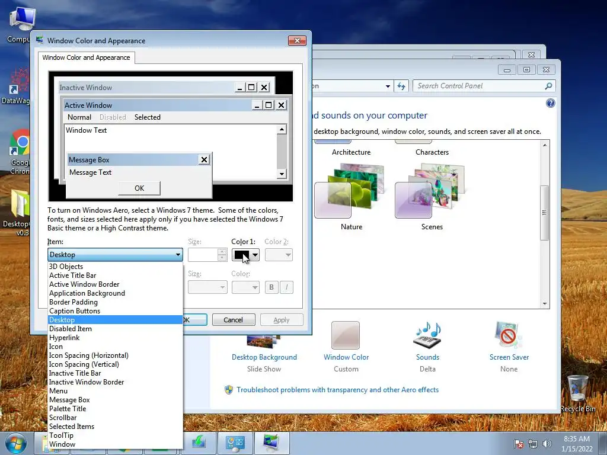The width and height of the screenshot is (607, 455).
Task: Select Scrollbar in the item list
Action: (x=116, y=418)
